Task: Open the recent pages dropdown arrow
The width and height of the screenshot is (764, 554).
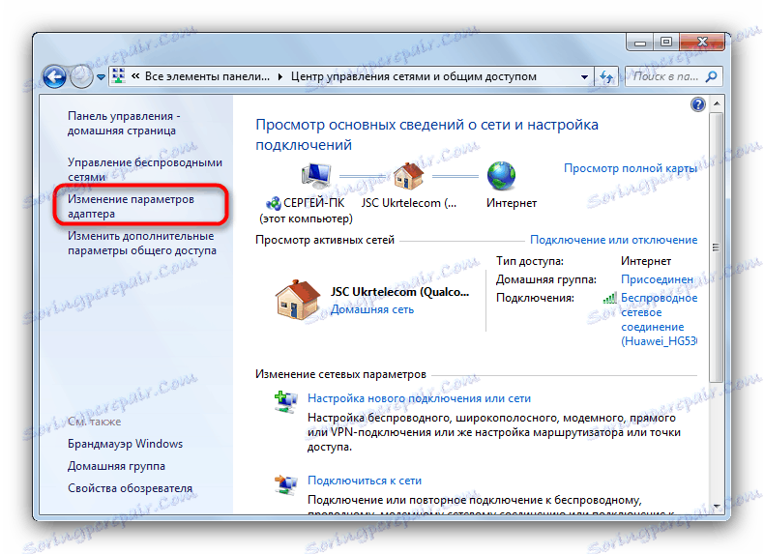Action: (x=101, y=77)
